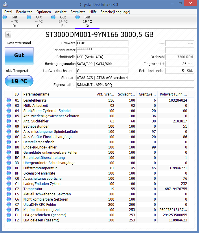This screenshot has height=233, width=199.
Task: Click status icon of ID 09 Betriebsstunden row
Action: coord(9,126)
